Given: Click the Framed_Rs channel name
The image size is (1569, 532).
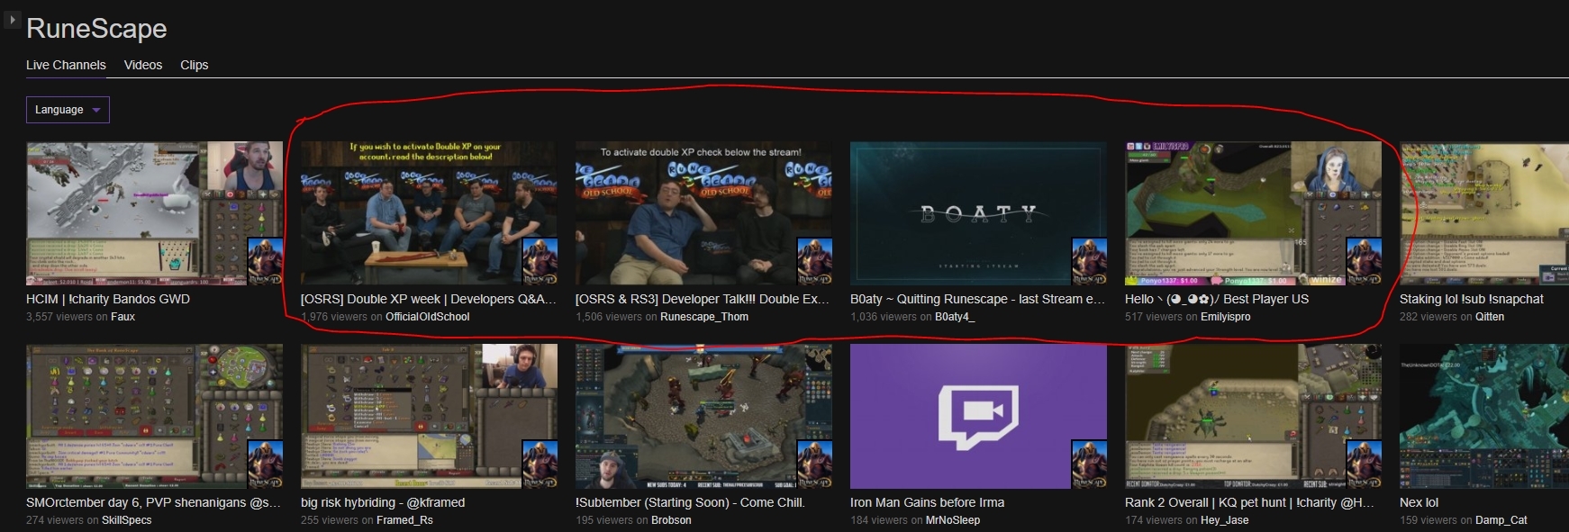Looking at the screenshot, I should [404, 520].
